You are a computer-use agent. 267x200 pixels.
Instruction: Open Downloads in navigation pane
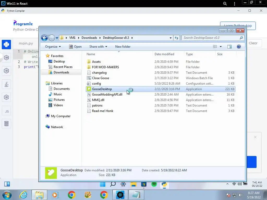tap(61, 72)
